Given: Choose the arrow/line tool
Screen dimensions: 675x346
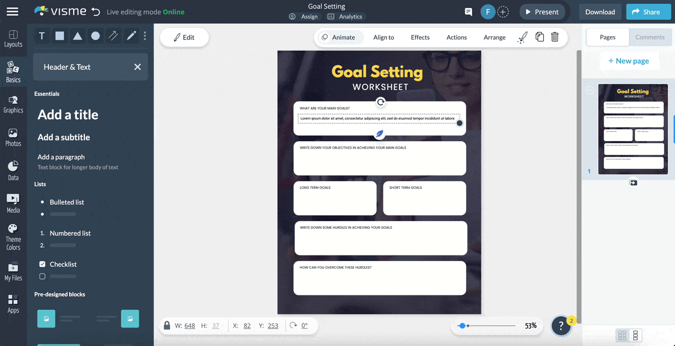Looking at the screenshot, I should coord(113,35).
